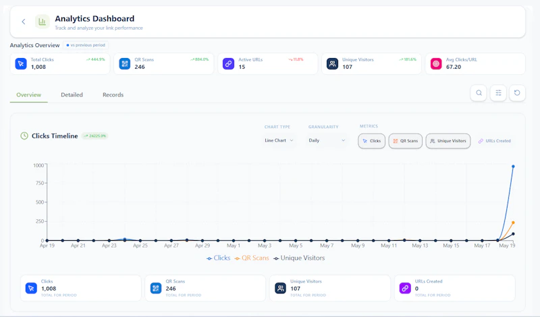Image resolution: width=540 pixels, height=317 pixels.
Task: Click the 1000 y-axis label
Action: click(x=38, y=165)
